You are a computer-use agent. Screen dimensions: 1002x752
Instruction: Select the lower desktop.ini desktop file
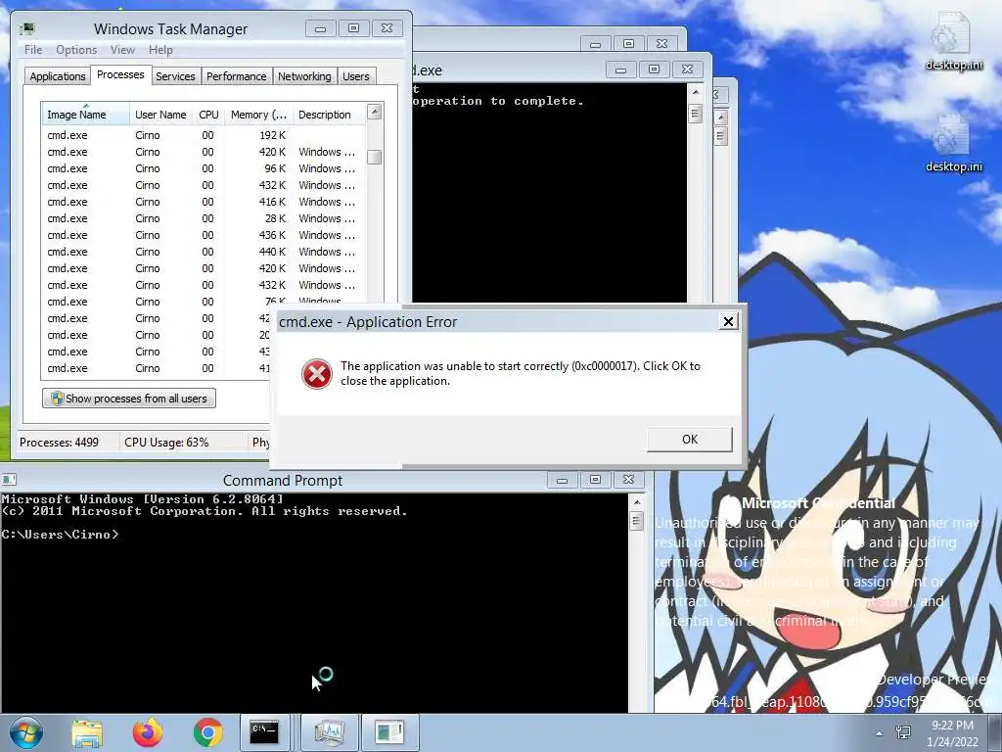pyautogui.click(x=953, y=143)
